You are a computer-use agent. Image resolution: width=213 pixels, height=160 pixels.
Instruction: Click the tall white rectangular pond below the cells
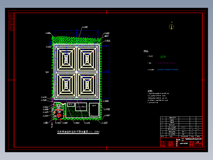(94, 110)
